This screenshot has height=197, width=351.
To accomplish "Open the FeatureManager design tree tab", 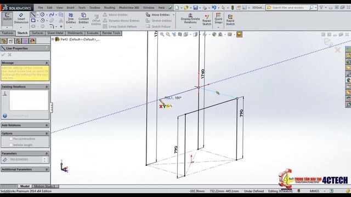I will (x=4, y=41).
